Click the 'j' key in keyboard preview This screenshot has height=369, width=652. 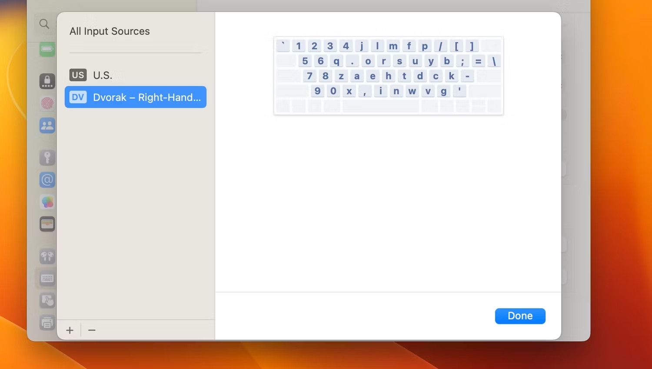coord(362,46)
